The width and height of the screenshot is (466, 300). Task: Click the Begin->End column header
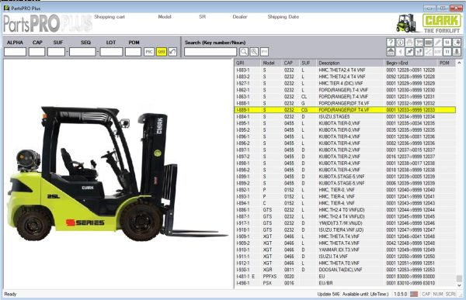coord(411,63)
